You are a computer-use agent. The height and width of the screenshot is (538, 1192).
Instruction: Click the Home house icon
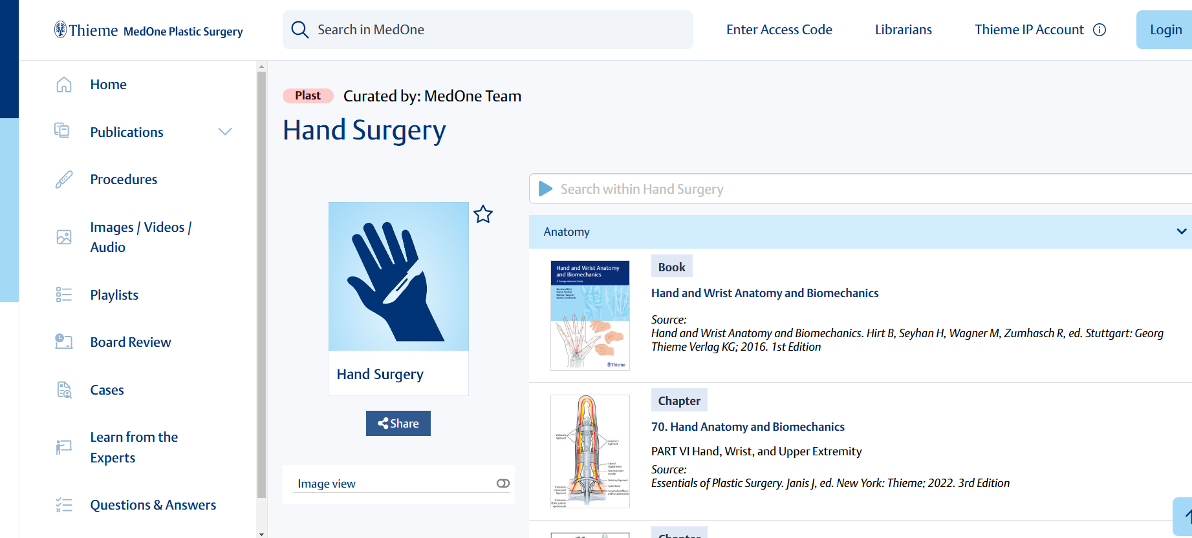click(x=64, y=85)
